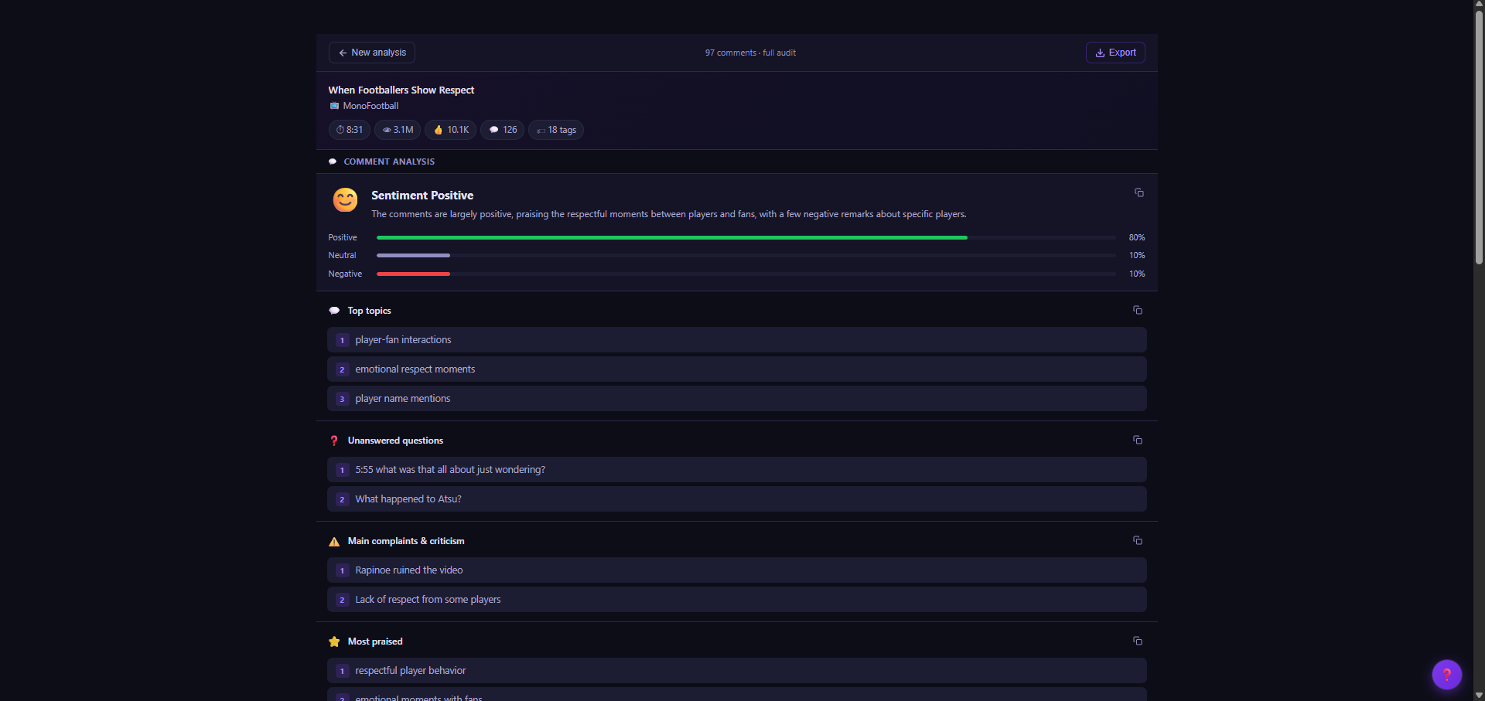Select complaint 'Lack of respect from some players'
This screenshot has height=701, width=1485.
(737, 600)
